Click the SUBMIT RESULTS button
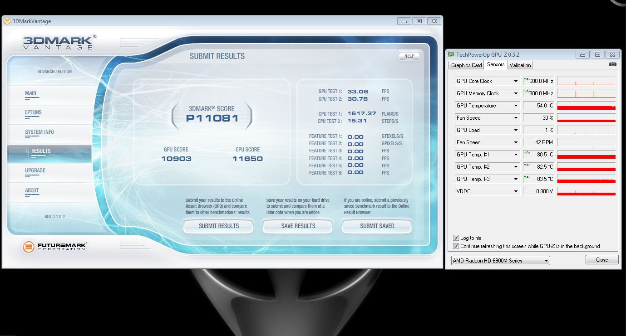This screenshot has width=626, height=336. pos(218,226)
